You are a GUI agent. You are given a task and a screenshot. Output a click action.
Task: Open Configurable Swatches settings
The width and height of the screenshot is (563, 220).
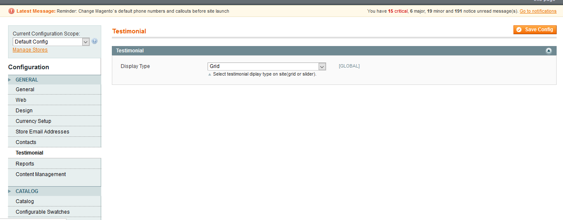coord(43,212)
